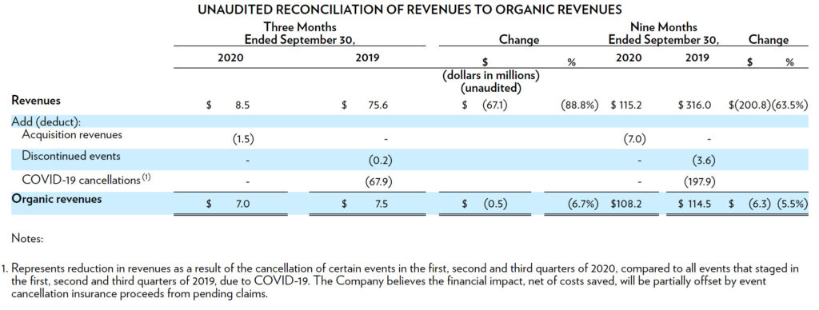Click the (88.8%) percent change value
The image size is (819, 310).
pos(580,105)
